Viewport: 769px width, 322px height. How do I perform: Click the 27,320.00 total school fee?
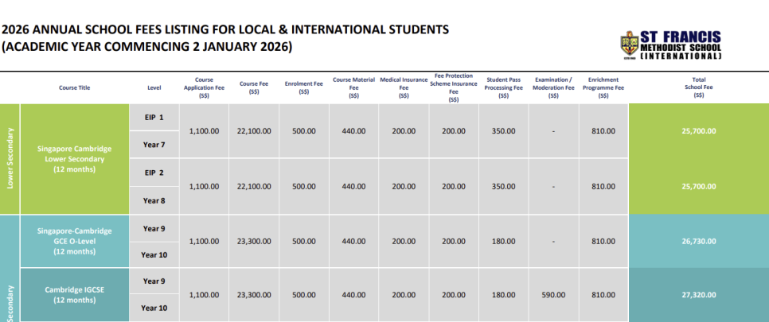pos(698,294)
